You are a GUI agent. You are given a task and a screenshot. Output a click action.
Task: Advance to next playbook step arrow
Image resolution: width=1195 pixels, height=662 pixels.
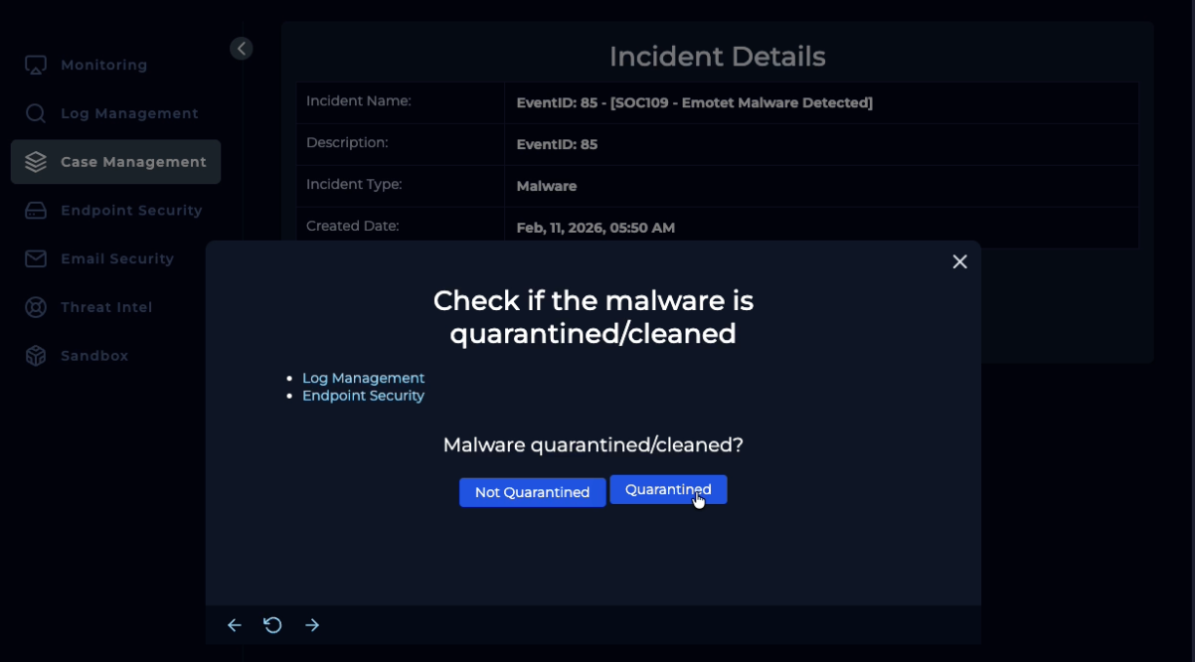(x=312, y=625)
